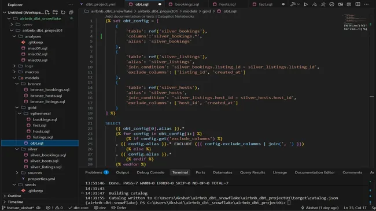The width and height of the screenshot is (376, 211).
Task: Collapse the airbnb_dbt_snowflake folder
Action: [9, 18]
